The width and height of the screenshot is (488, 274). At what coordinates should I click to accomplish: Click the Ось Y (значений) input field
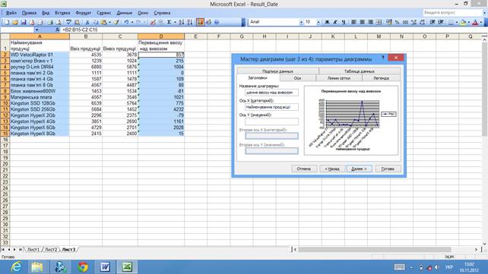coord(271,121)
